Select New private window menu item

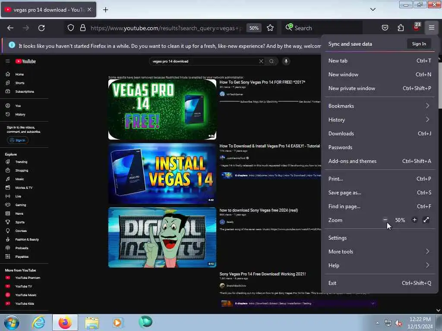379,88
